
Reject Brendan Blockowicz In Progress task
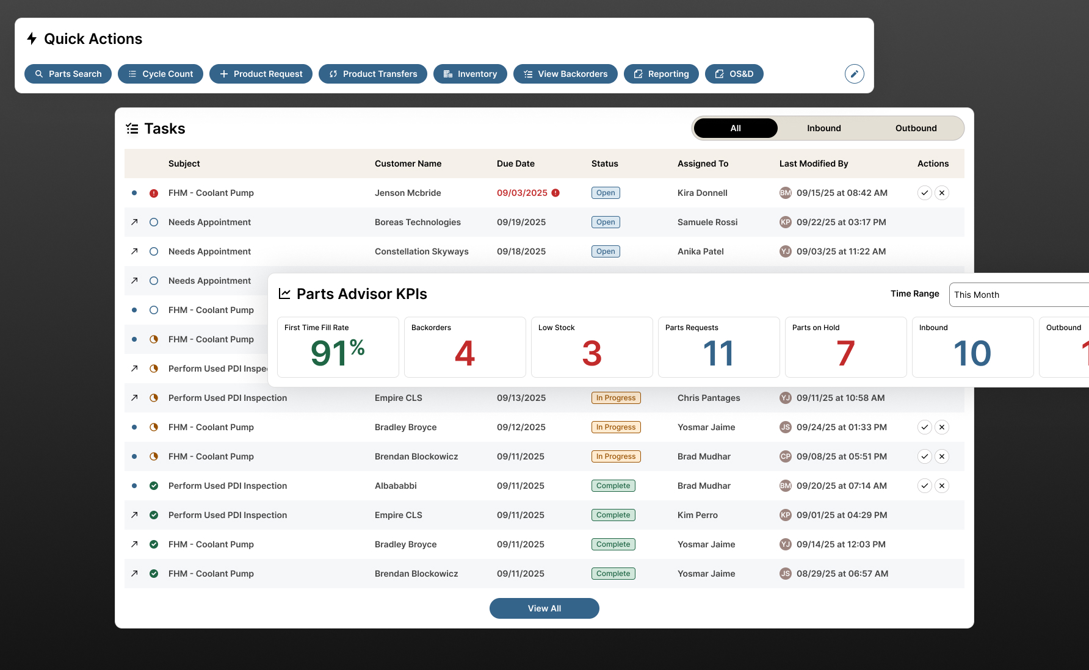click(942, 456)
